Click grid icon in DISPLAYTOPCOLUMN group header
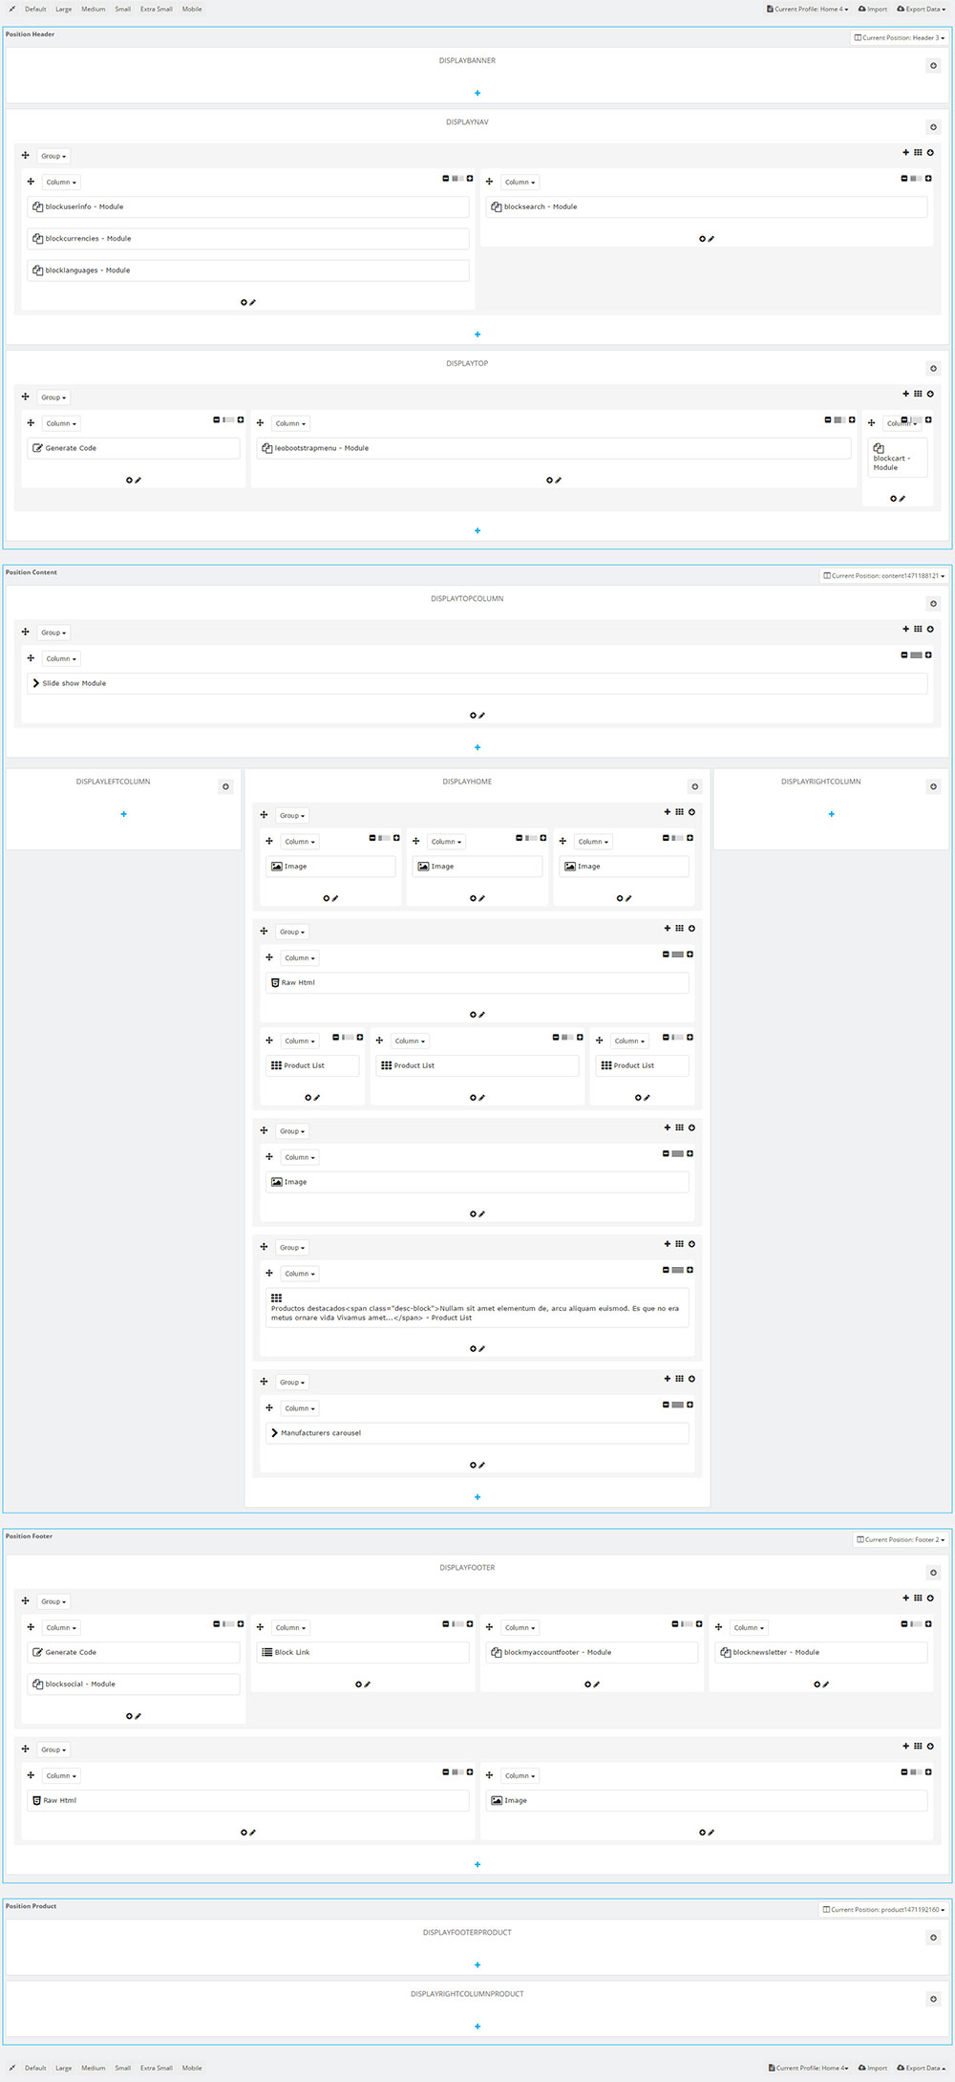The width and height of the screenshot is (955, 2082). (918, 629)
